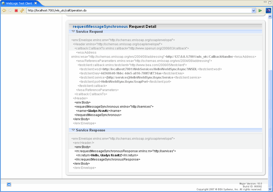The width and height of the screenshot is (273, 192).
Task: Go back with the left arrow icon
Action: tap(4, 10)
